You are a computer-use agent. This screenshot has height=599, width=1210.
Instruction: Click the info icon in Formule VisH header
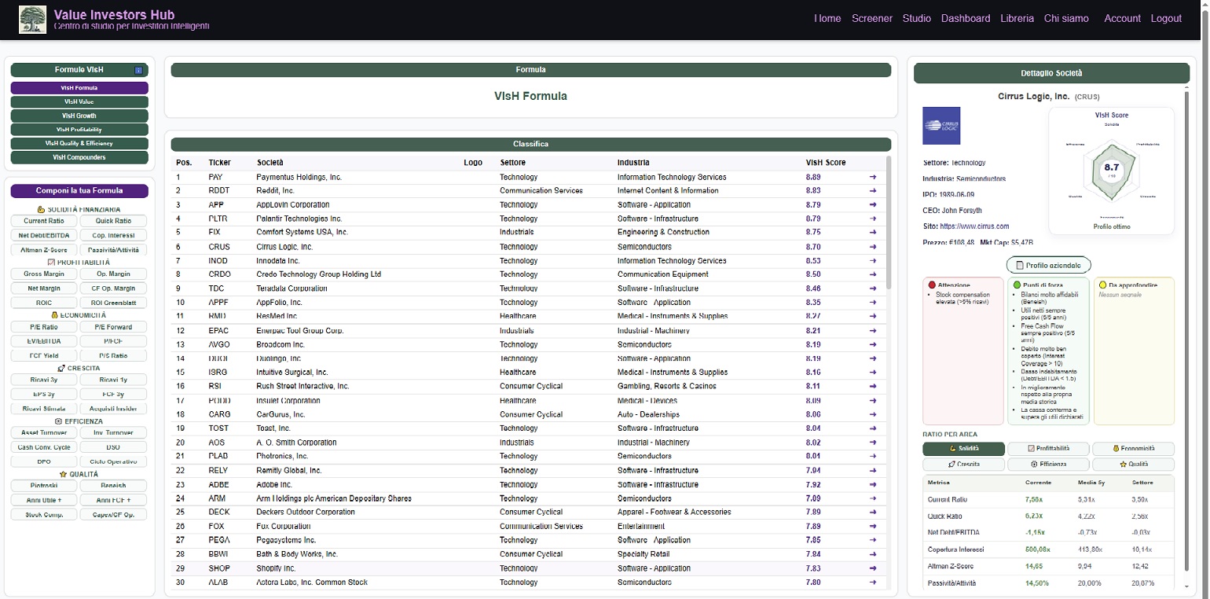pyautogui.click(x=138, y=71)
